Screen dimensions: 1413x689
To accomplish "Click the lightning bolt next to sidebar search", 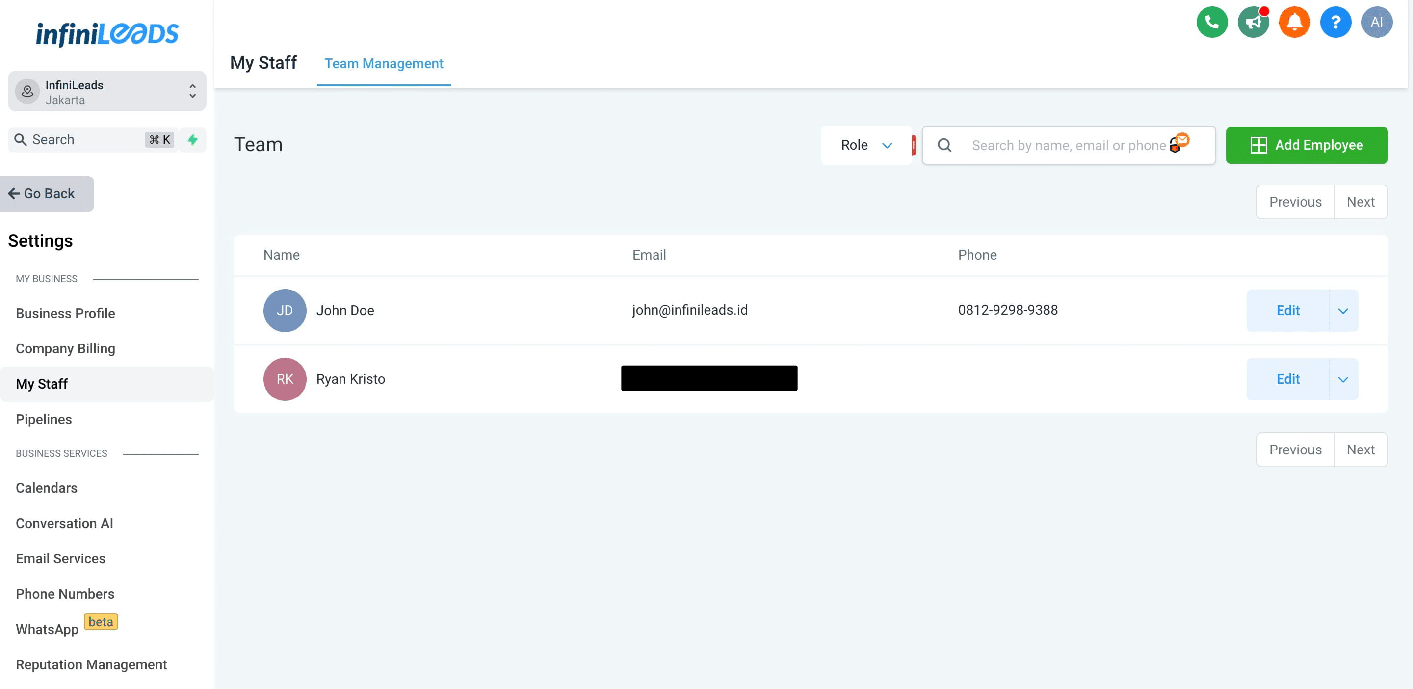I will click(x=192, y=140).
